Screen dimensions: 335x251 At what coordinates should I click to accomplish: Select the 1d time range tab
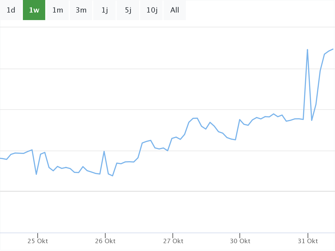coord(11,10)
